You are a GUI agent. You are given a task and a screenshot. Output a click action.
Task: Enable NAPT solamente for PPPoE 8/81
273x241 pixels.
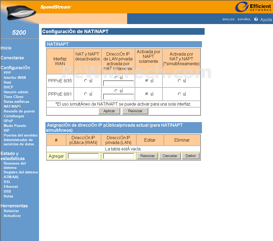click(147, 94)
